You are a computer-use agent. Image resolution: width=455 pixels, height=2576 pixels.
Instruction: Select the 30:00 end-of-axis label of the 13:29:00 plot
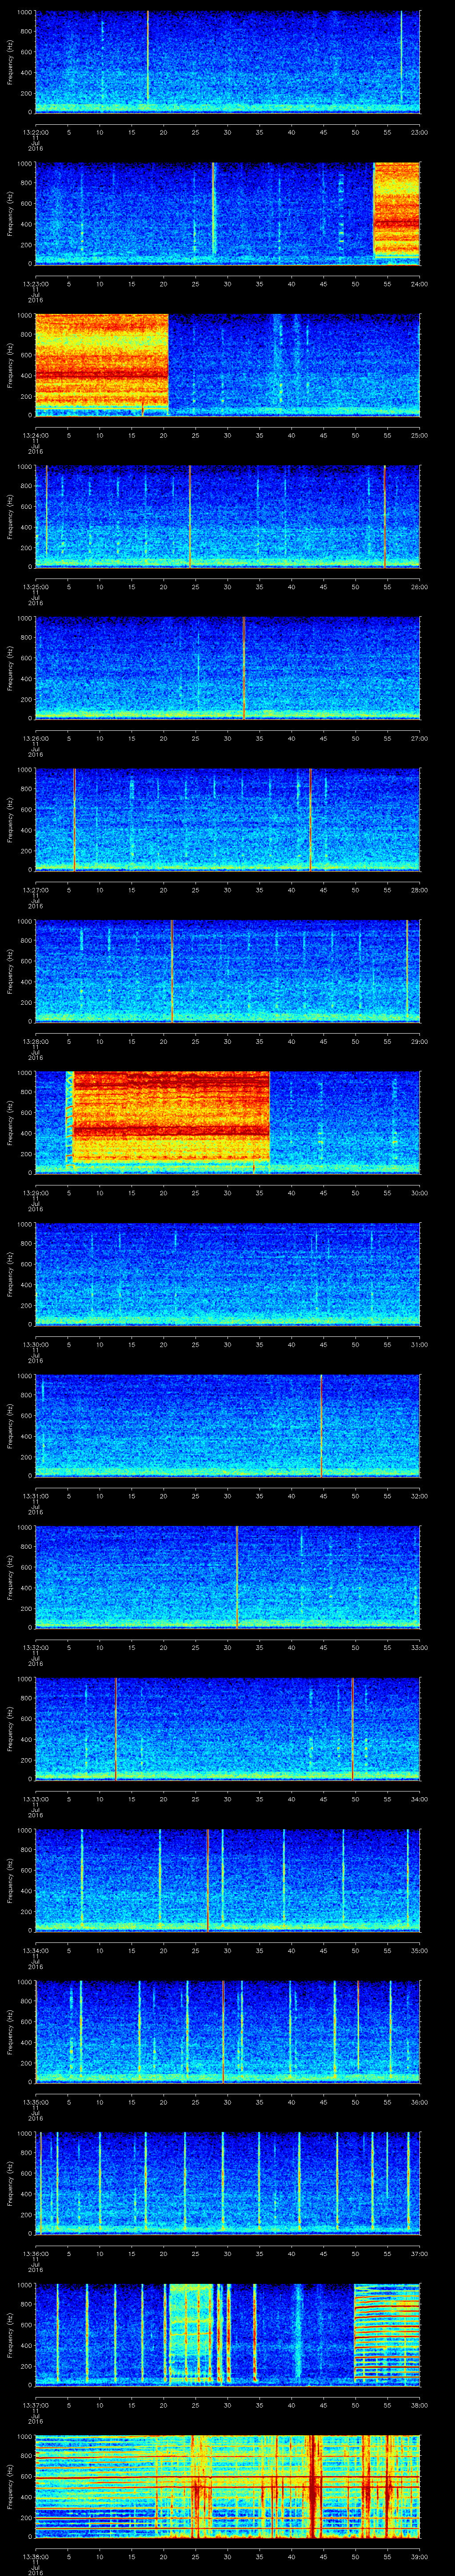419,1192
